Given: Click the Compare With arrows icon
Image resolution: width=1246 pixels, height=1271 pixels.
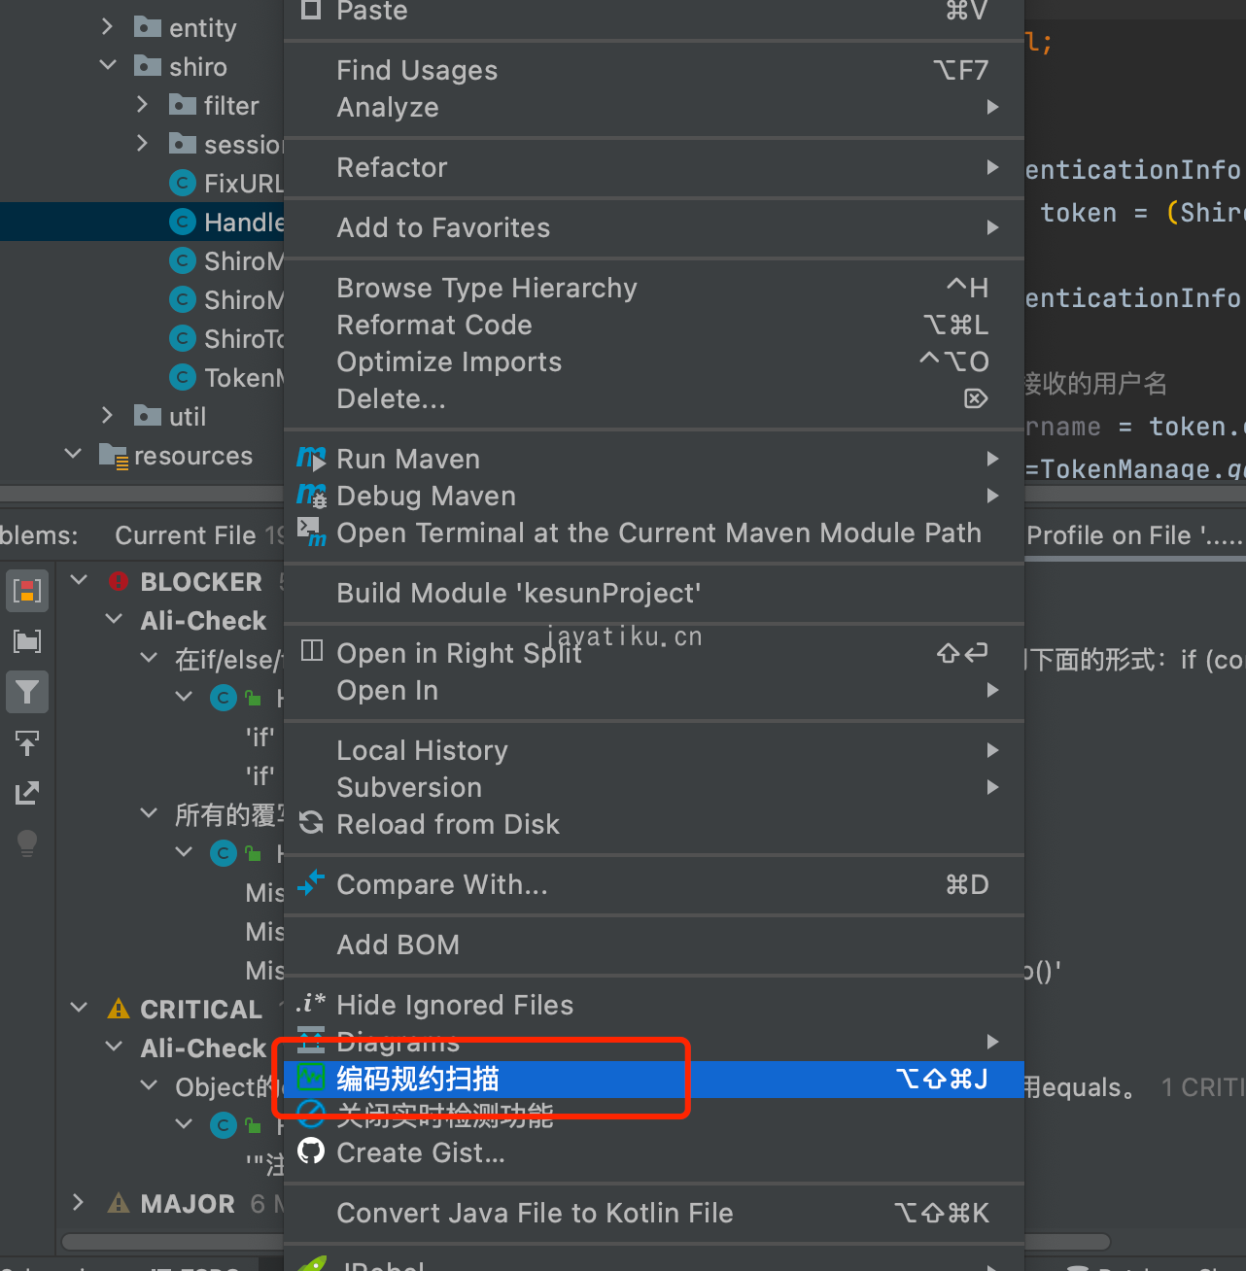Looking at the screenshot, I should coord(311,883).
